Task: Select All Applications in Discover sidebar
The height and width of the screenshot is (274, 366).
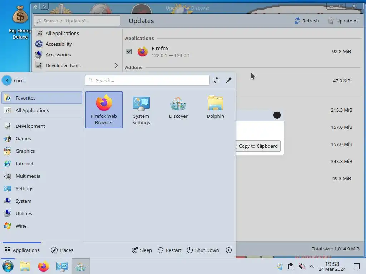Action: (x=77, y=33)
